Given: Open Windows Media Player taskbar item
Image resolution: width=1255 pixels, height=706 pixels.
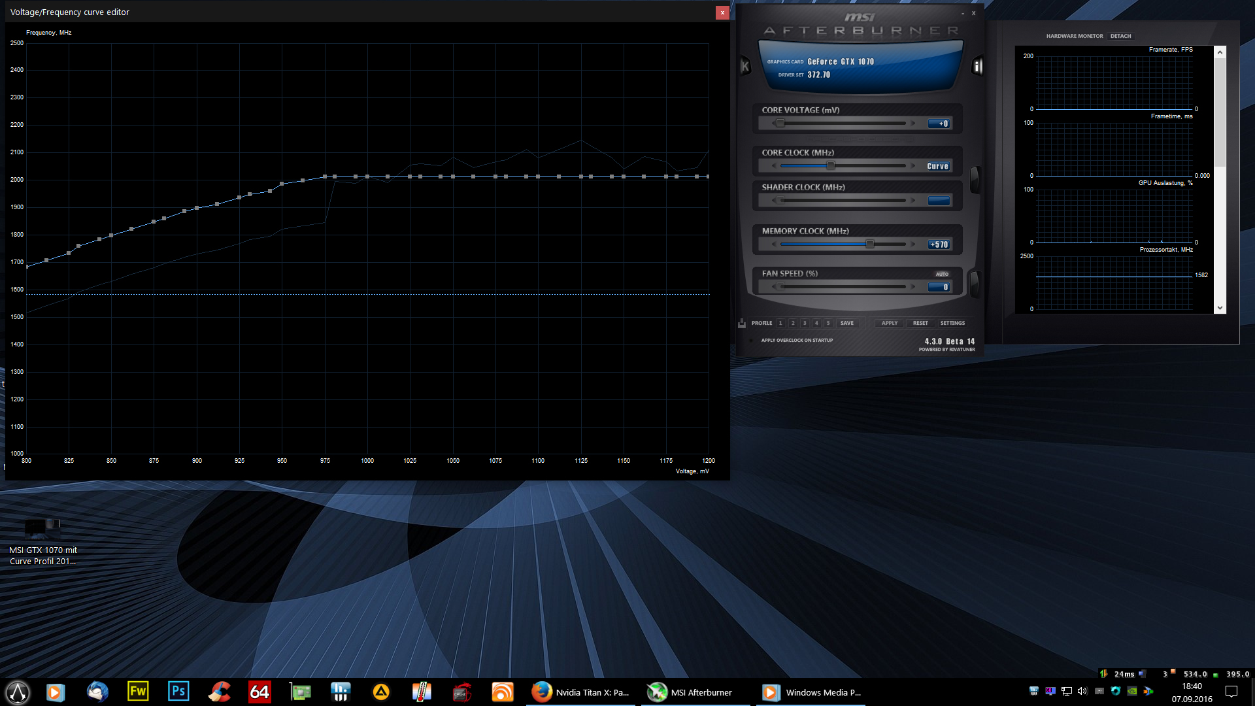Looking at the screenshot, I should [811, 692].
